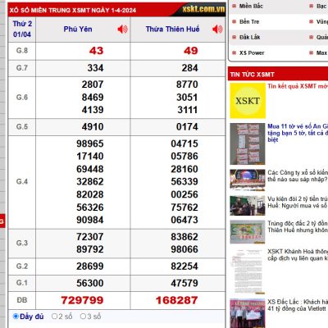Screen dimensions: 328x328
Task: Click Thừa Thiên Huế G.5 number 0174
Action: pos(187,127)
